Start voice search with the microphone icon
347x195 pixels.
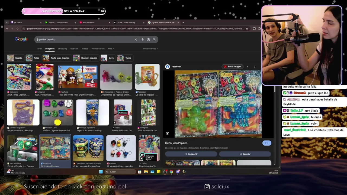143,40
